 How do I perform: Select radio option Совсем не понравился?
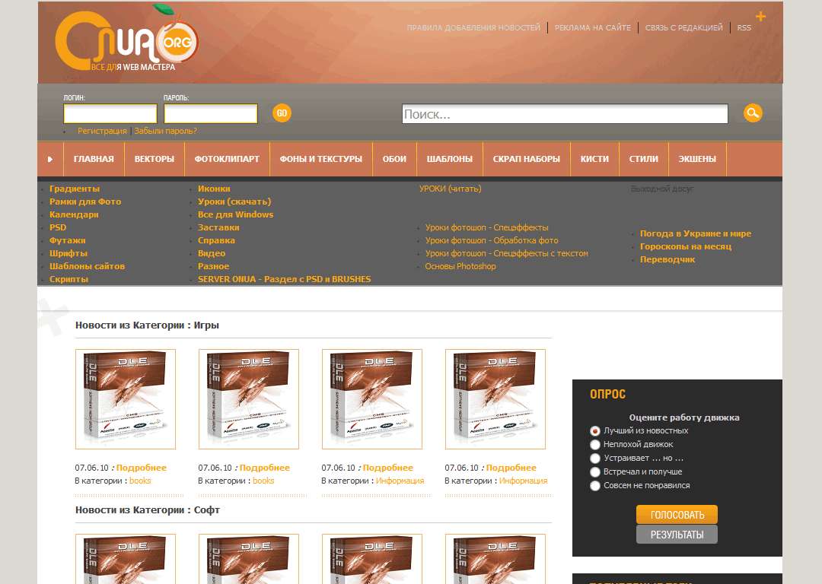coord(594,486)
